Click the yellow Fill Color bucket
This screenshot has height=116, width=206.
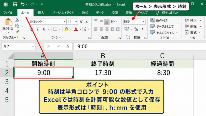click(67, 29)
